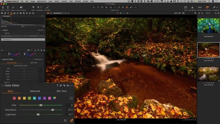Click the browser search magnifier icon

tap(216, 13)
